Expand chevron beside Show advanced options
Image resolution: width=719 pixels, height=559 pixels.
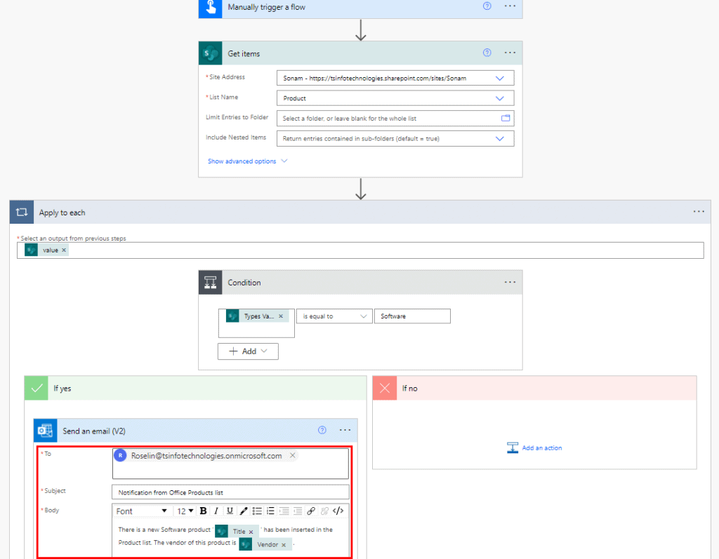(x=284, y=161)
